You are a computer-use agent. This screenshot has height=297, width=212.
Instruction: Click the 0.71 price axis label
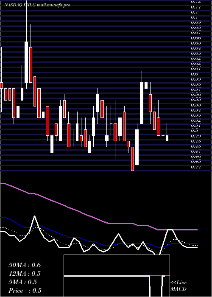196,7
